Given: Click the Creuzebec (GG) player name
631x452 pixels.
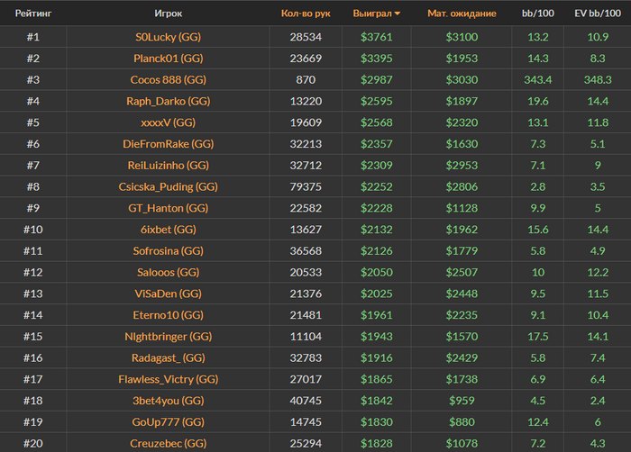Looking at the screenshot, I should click(x=168, y=443).
